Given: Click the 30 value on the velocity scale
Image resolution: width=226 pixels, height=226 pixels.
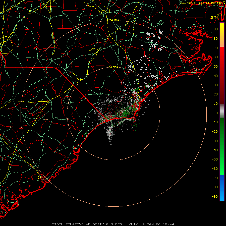Looking at the screenshot, I should (216, 85).
